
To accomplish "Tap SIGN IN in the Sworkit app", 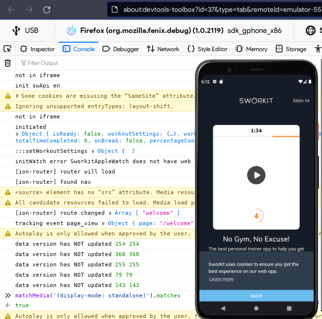I will (x=301, y=101).
